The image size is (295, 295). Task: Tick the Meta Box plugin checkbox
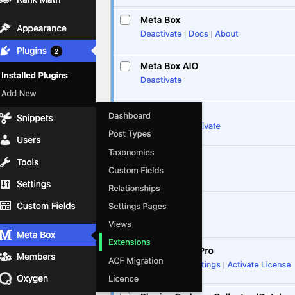(x=125, y=20)
